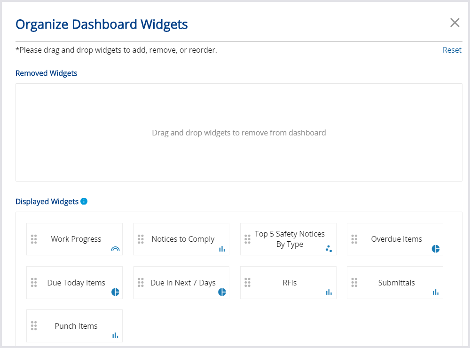This screenshot has width=470, height=348.
Task: Click the Work Progress drag handle
Action: [x=34, y=239]
